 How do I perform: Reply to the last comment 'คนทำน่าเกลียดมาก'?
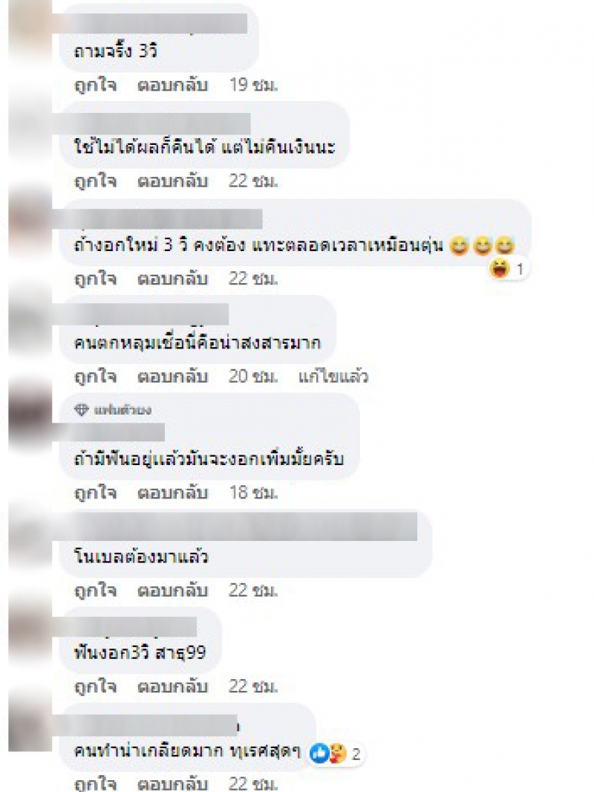click(x=172, y=783)
